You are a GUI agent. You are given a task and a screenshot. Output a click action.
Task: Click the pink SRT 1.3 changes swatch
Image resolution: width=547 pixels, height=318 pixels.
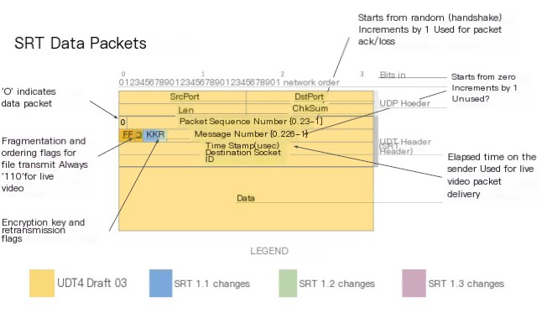[414, 283]
